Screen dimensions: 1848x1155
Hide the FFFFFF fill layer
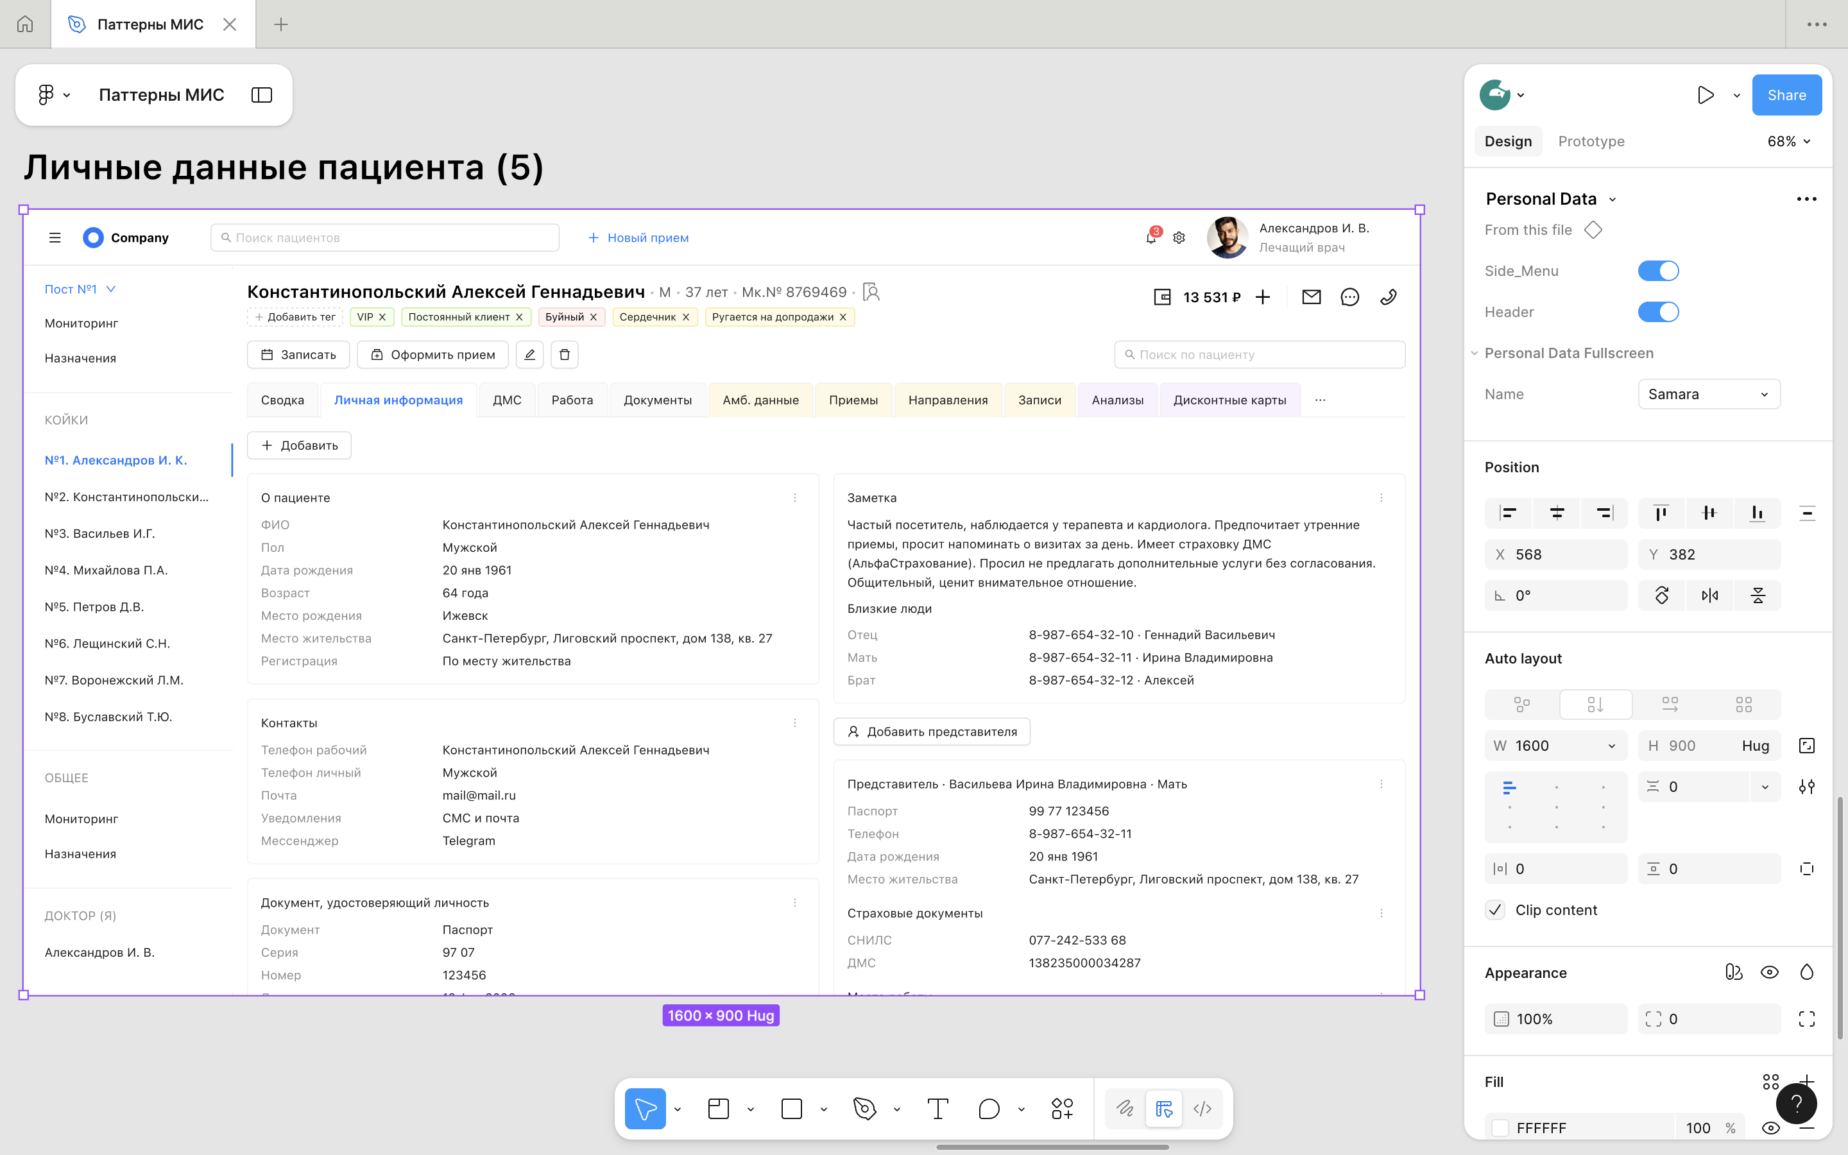(x=1770, y=1127)
